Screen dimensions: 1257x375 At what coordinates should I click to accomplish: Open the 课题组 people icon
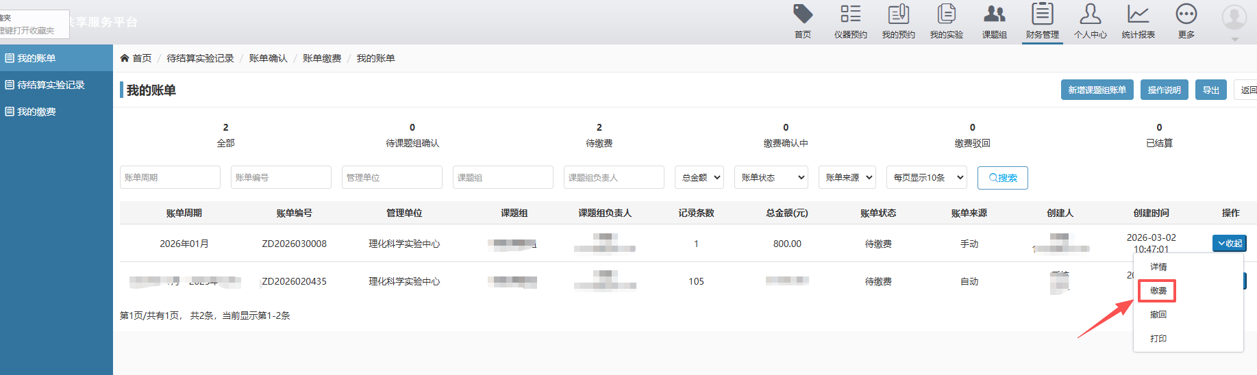click(x=994, y=14)
